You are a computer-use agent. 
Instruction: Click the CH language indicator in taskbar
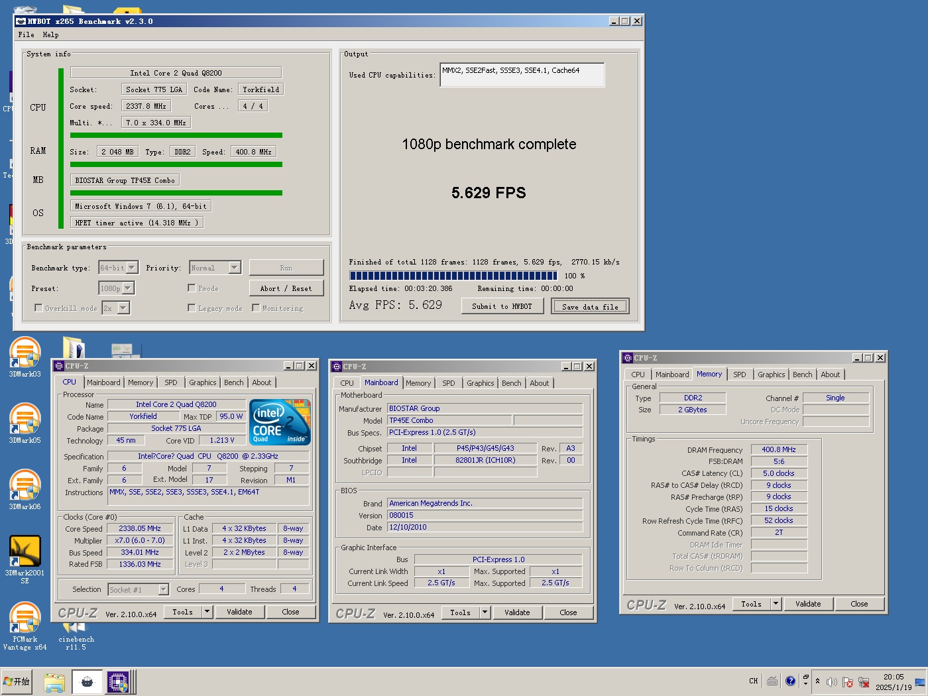(x=754, y=681)
